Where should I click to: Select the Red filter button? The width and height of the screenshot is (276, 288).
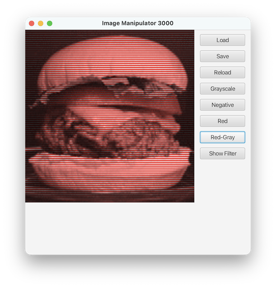tap(222, 121)
